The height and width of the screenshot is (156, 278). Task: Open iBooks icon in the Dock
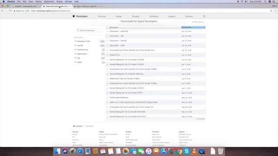pos(156,151)
